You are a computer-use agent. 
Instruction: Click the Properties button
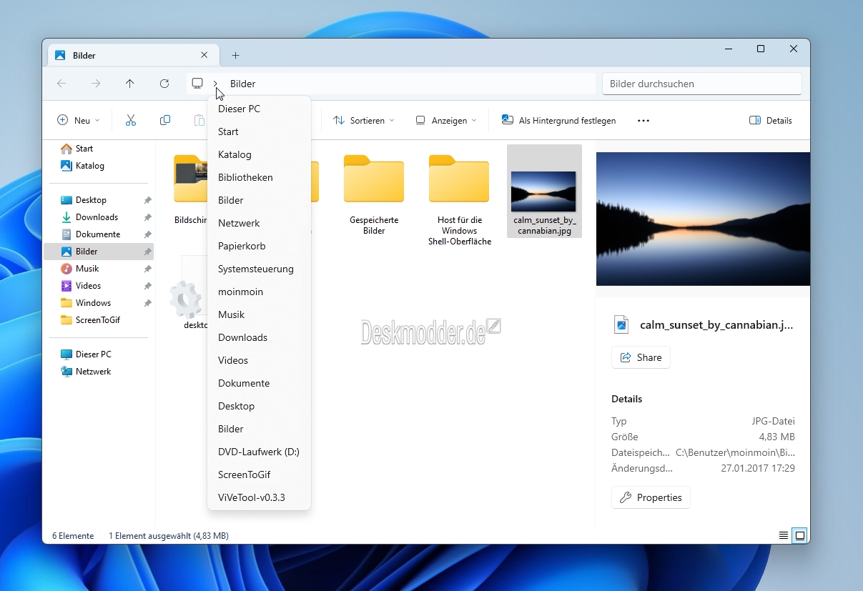click(x=651, y=497)
